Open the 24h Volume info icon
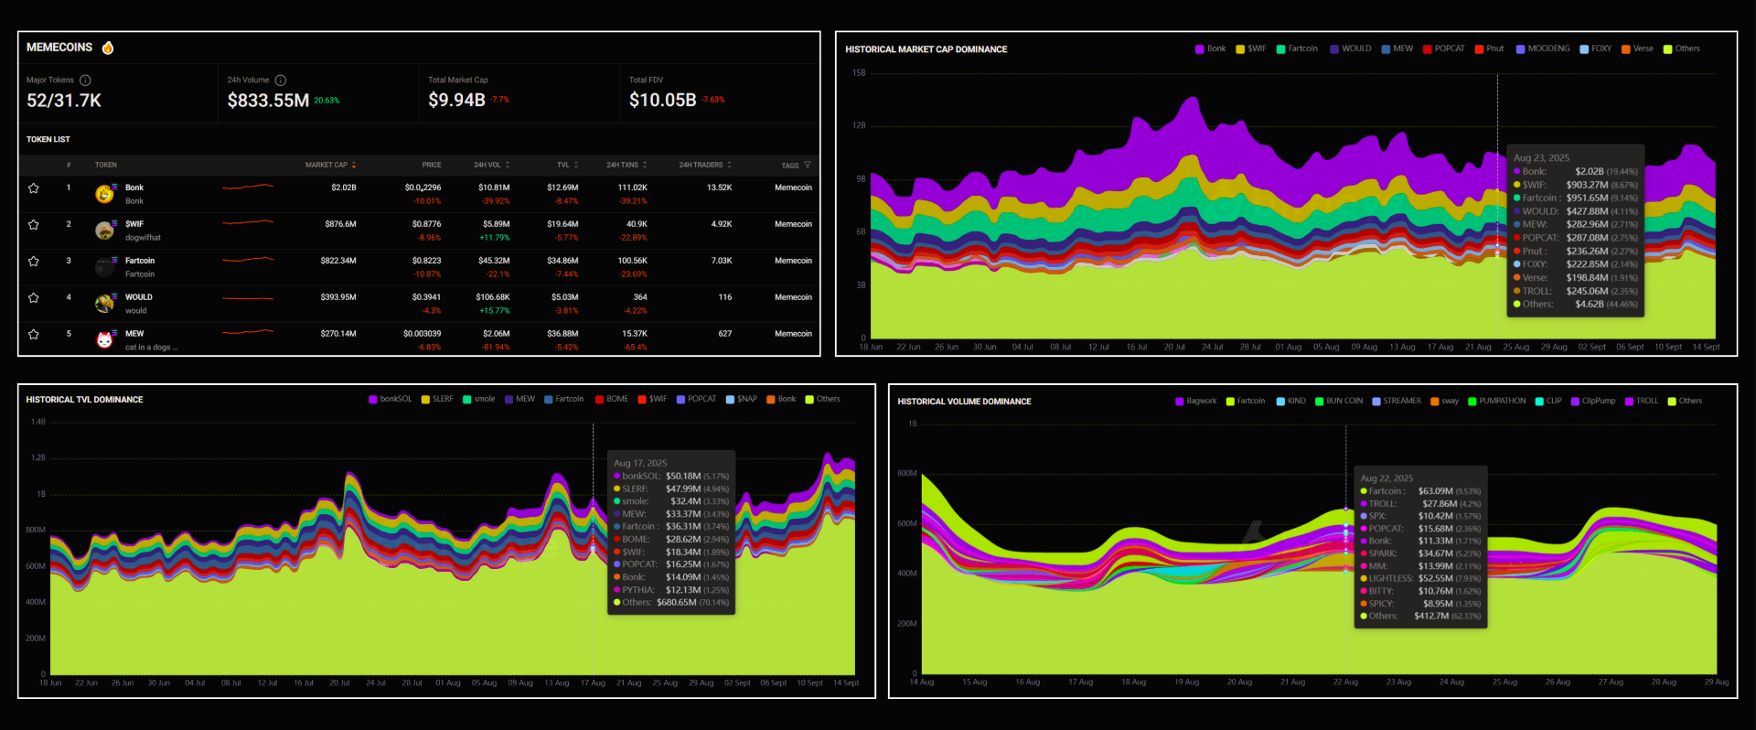 [281, 81]
